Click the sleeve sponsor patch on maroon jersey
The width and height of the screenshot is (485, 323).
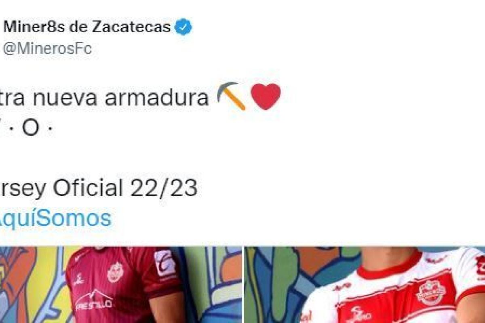pyautogui.click(x=165, y=263)
